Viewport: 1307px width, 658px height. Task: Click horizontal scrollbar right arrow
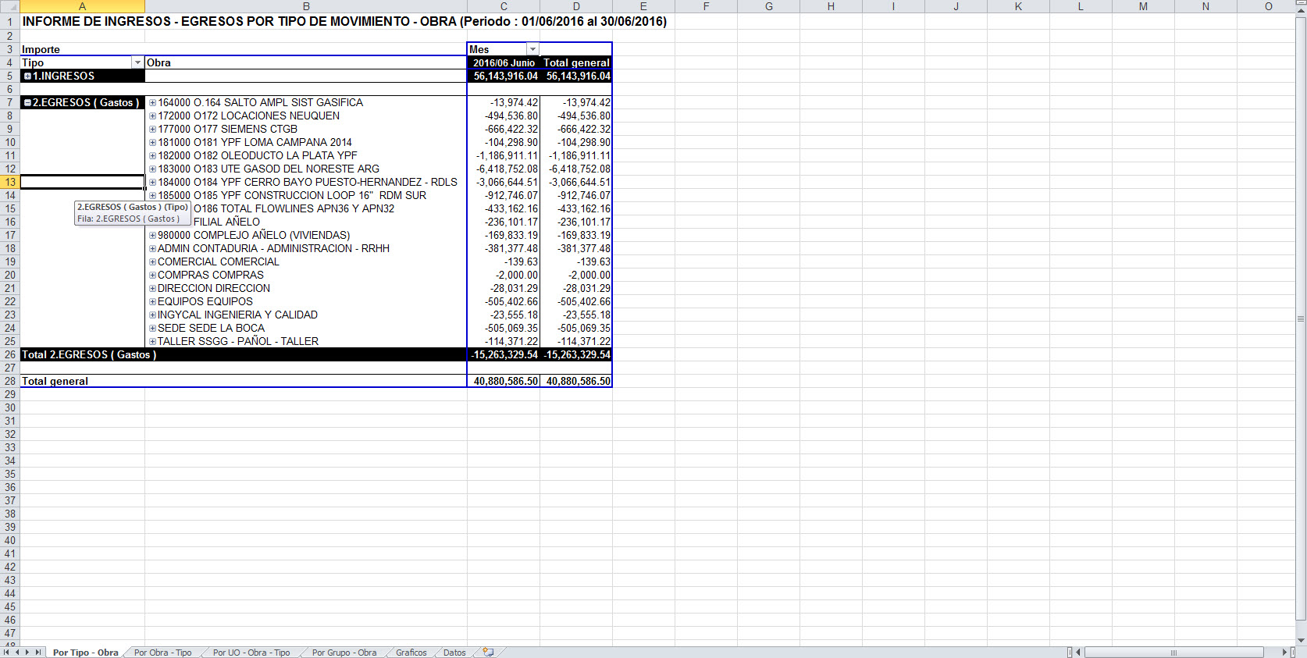(x=1284, y=653)
